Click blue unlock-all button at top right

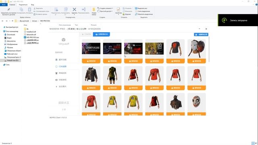pos(201,35)
